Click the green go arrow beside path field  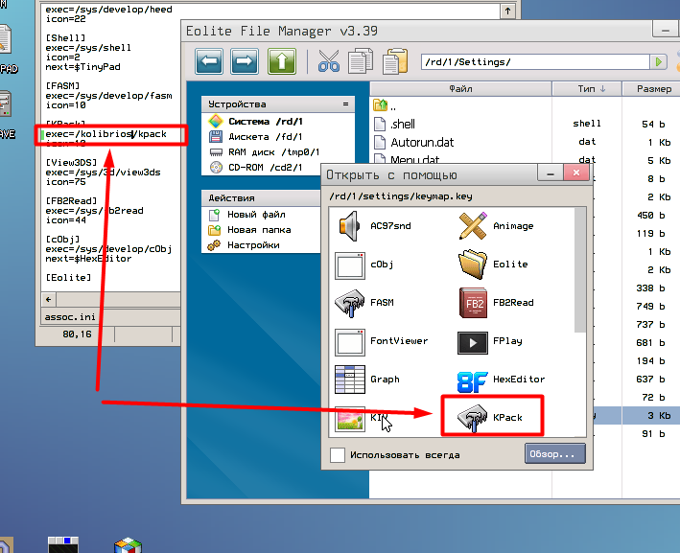point(658,62)
